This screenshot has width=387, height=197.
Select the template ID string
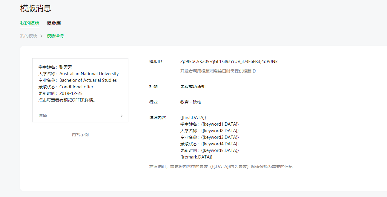(229, 61)
